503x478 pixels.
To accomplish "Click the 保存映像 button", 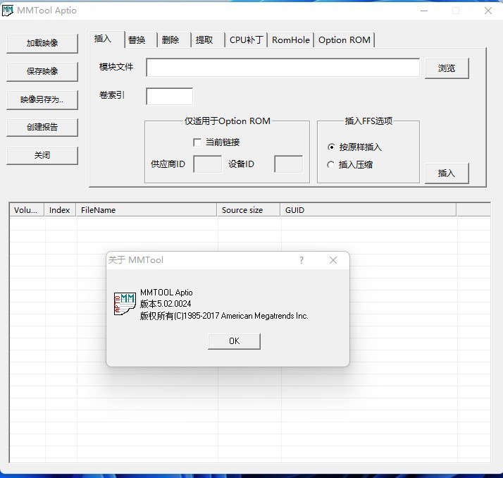I will click(42, 71).
